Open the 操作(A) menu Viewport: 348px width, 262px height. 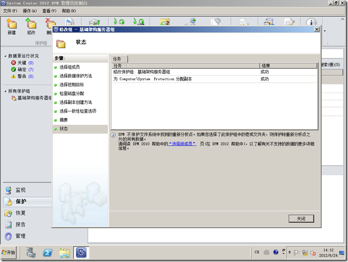click(x=30, y=11)
